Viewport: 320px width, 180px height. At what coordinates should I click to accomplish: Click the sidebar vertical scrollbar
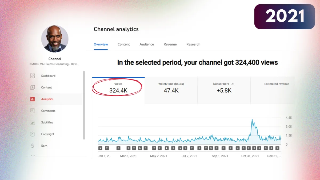(84, 105)
